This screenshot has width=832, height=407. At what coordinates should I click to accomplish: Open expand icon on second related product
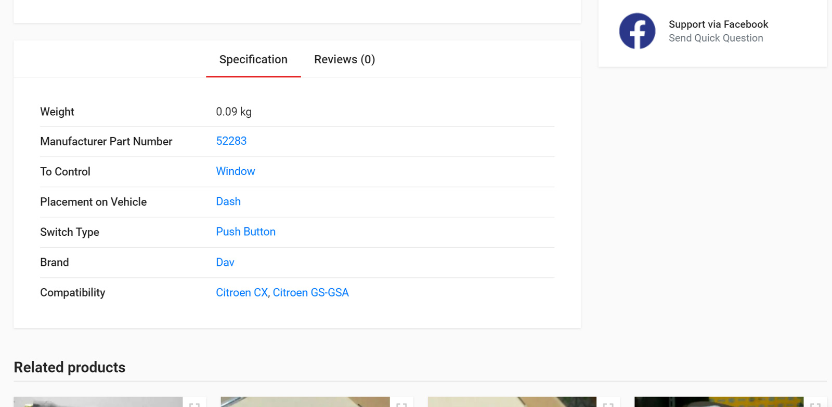pos(401,403)
